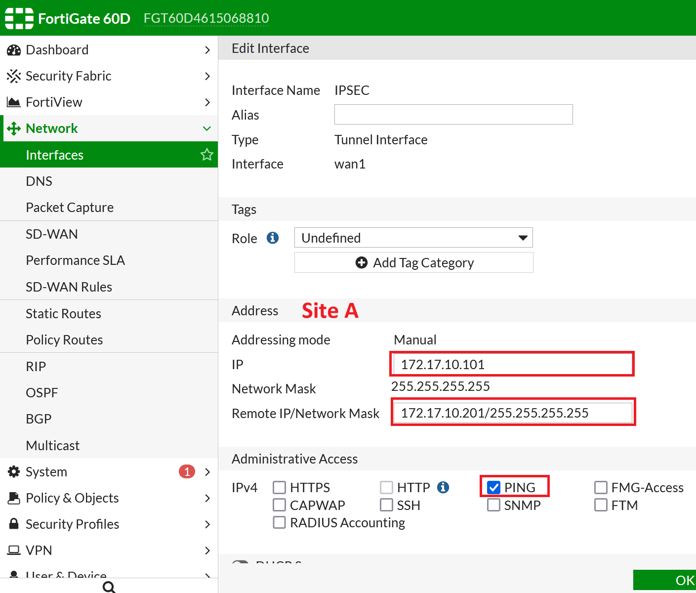Expand the VPN menu chevron
The height and width of the screenshot is (593, 696).
pyautogui.click(x=207, y=550)
